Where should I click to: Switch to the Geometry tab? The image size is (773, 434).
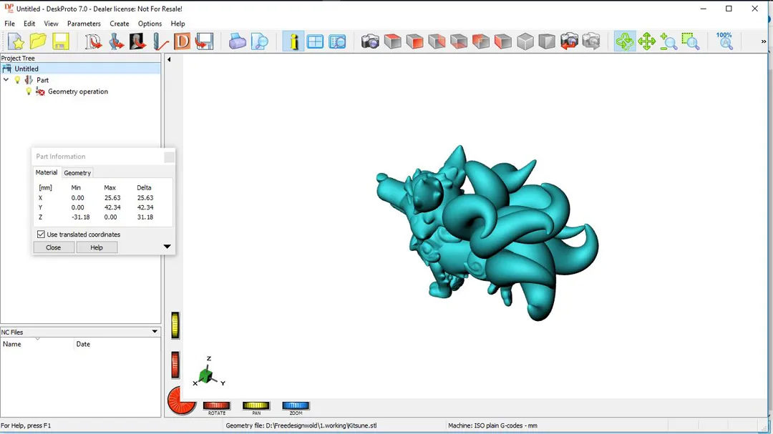(x=77, y=173)
